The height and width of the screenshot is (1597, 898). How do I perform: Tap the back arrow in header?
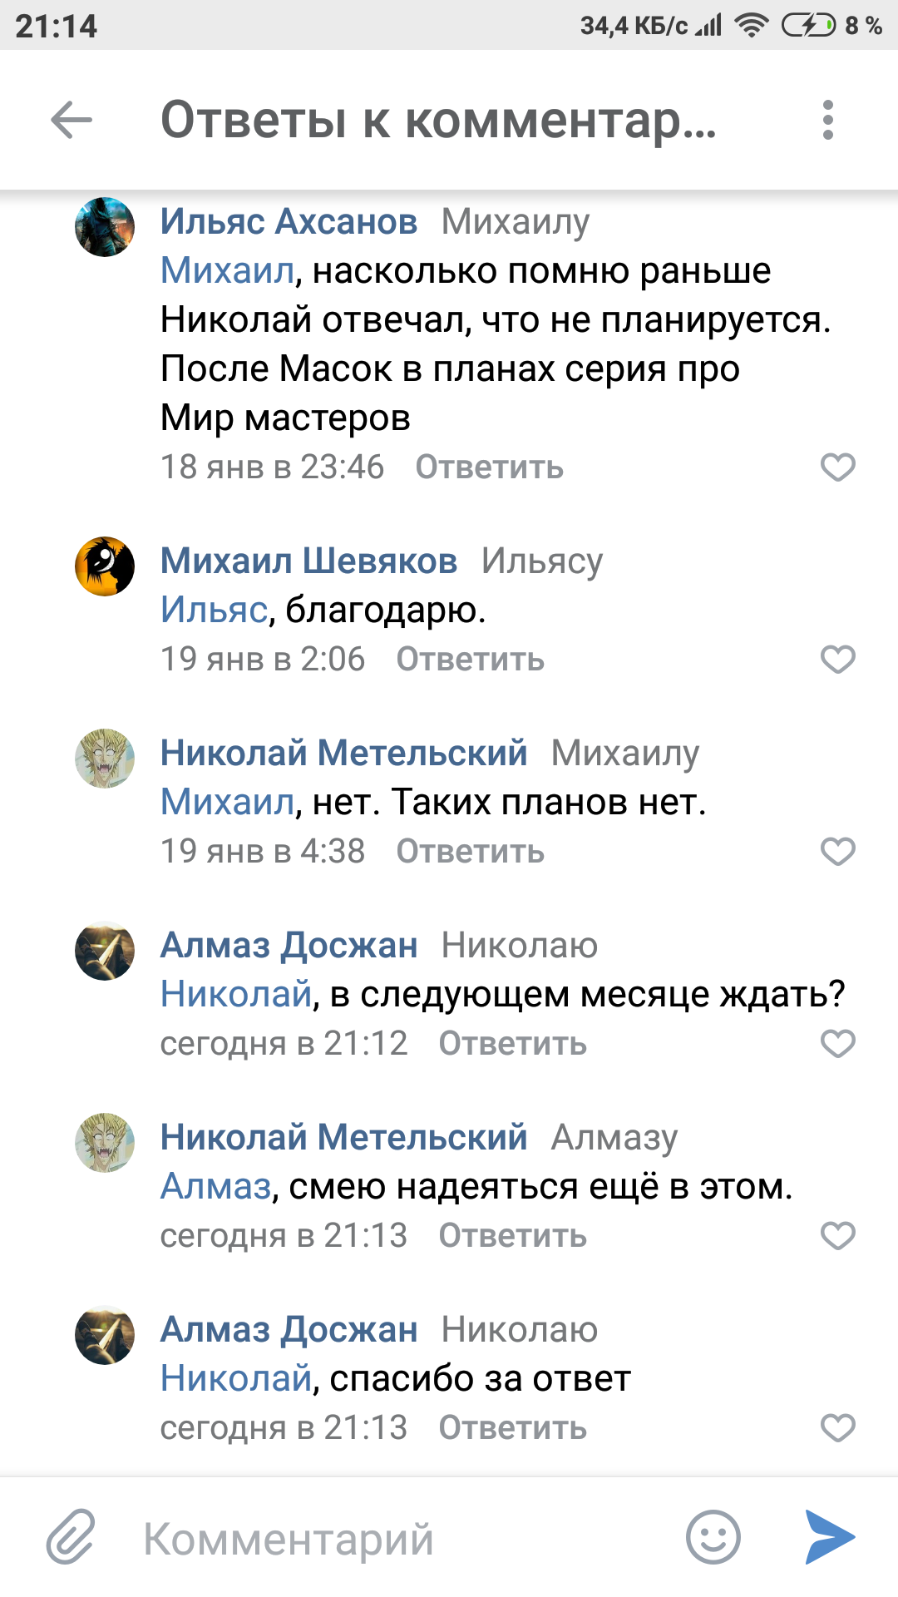(x=72, y=121)
